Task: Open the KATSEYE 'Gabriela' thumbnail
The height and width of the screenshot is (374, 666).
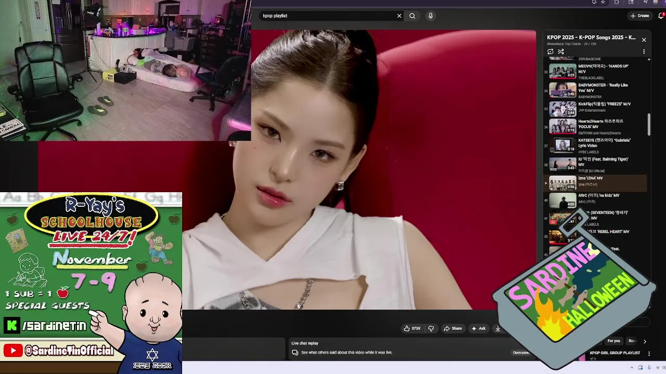Action: click(562, 145)
